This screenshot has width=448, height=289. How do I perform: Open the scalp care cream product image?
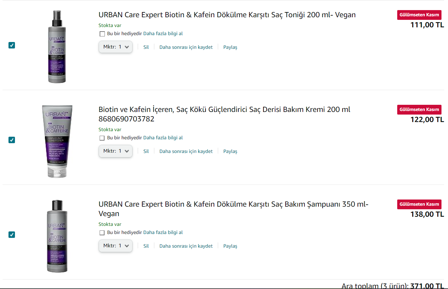pyautogui.click(x=57, y=141)
